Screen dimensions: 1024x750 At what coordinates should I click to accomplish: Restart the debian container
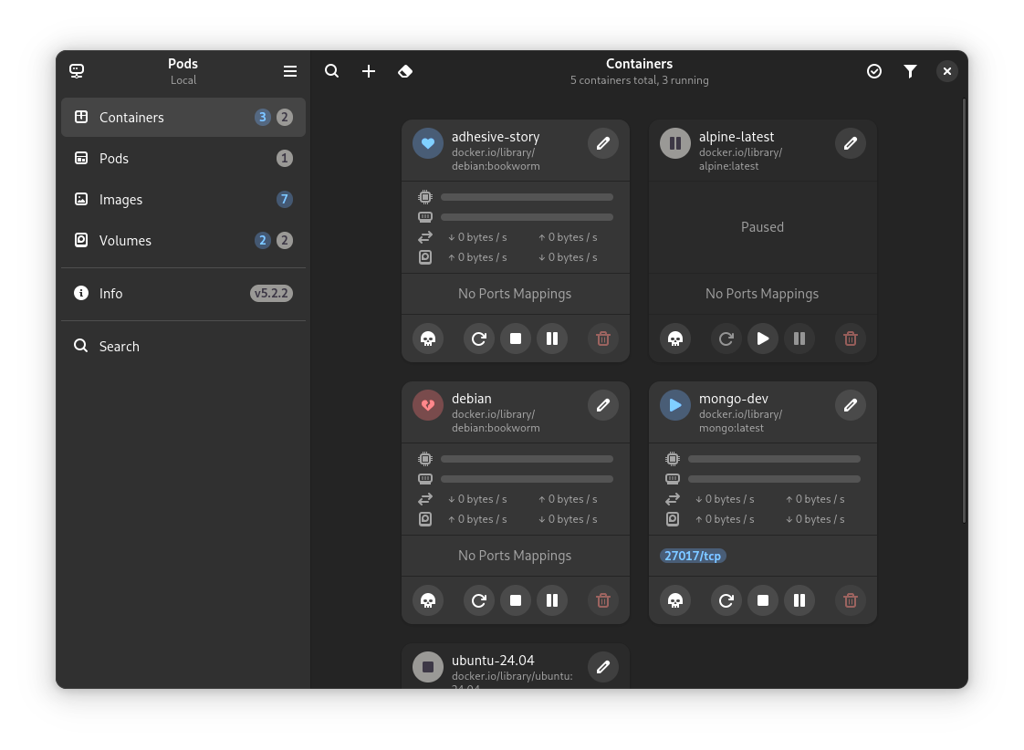[x=479, y=599]
